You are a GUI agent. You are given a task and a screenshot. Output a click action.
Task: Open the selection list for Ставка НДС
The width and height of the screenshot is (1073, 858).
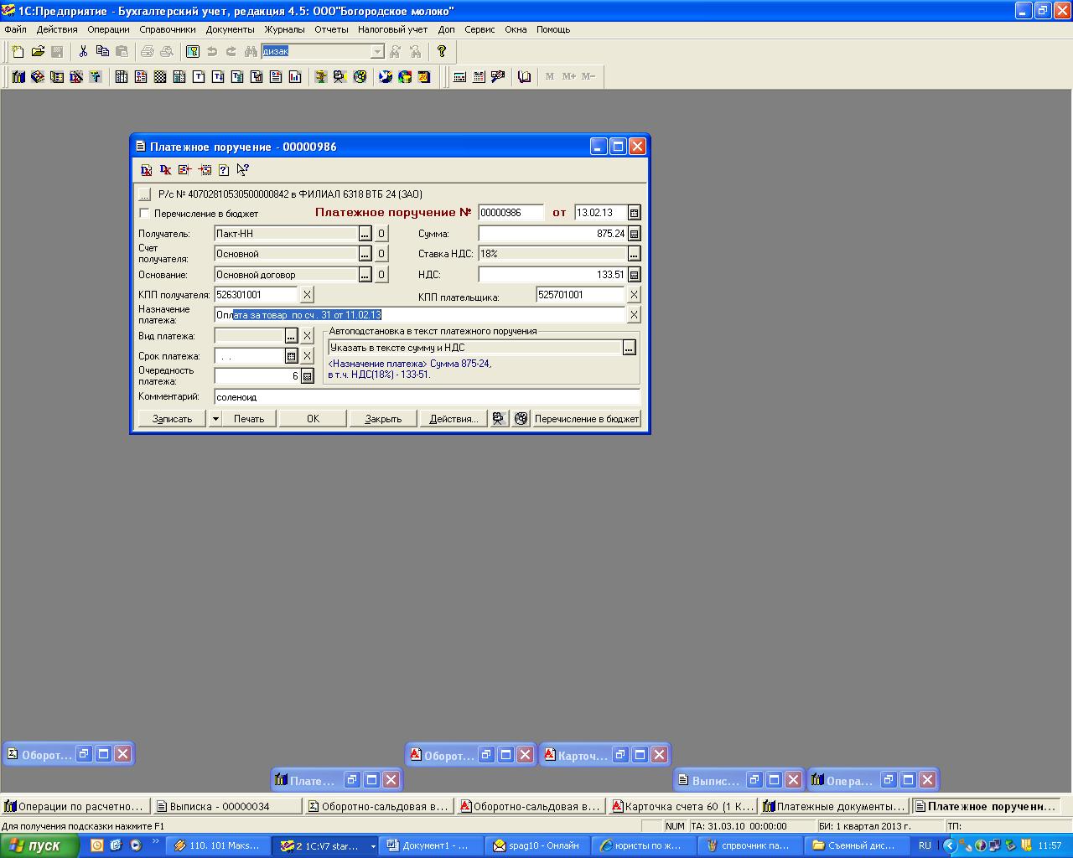tap(635, 254)
